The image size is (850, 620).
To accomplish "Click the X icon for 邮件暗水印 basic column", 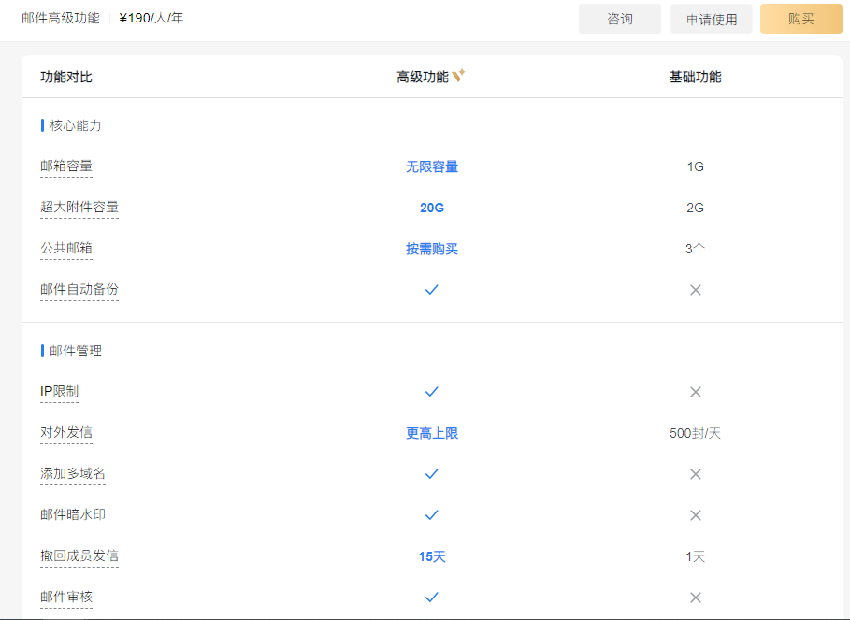I will [696, 515].
